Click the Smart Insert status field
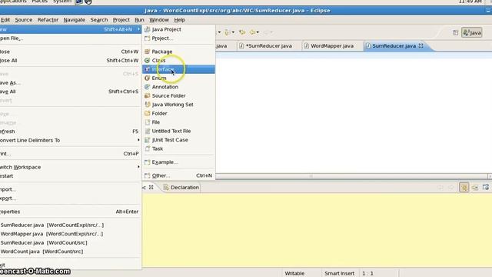 click(x=340, y=273)
